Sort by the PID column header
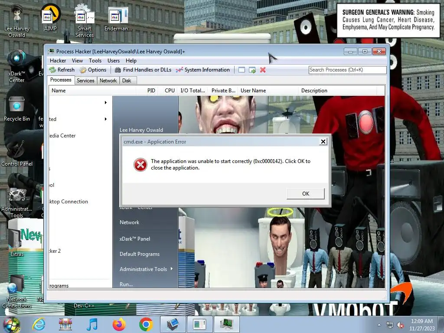The image size is (444, 333). 147,91
